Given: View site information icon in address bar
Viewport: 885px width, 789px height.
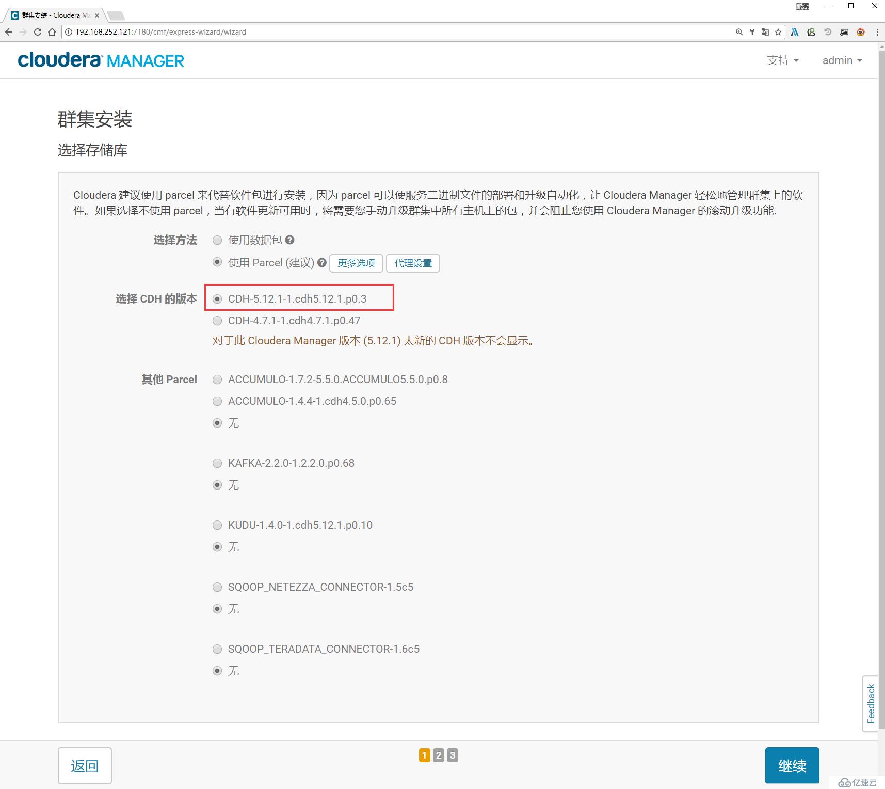Looking at the screenshot, I should click(69, 32).
